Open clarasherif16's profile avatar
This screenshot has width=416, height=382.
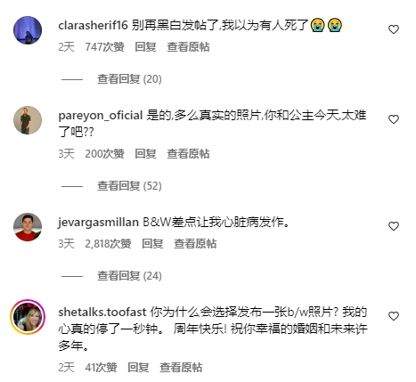(x=28, y=30)
